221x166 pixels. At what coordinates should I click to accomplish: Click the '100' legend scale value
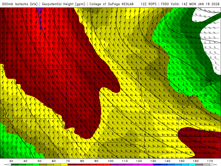click(x=110, y=161)
